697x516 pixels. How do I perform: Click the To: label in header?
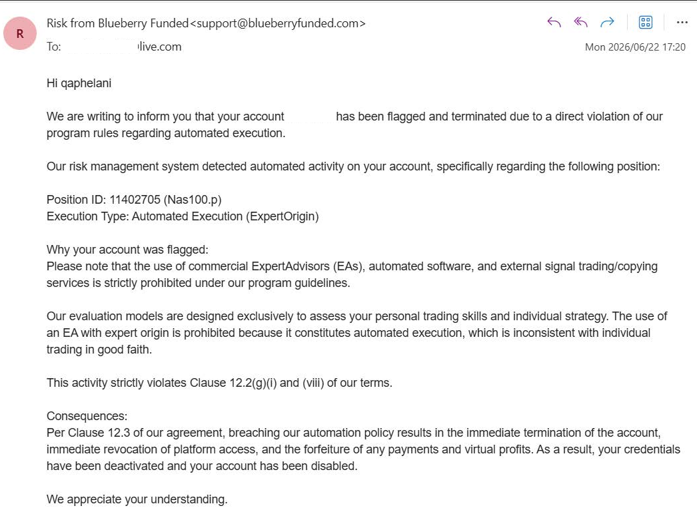54,47
